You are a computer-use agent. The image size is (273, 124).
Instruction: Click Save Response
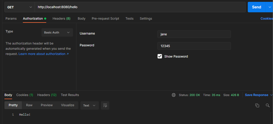(x=256, y=95)
